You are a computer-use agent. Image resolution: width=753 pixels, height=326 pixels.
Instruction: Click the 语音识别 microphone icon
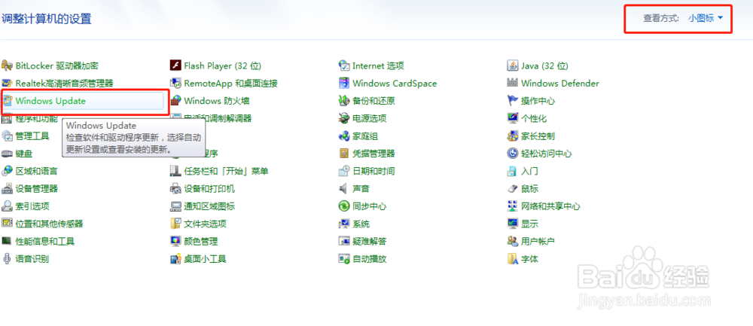tap(8, 259)
